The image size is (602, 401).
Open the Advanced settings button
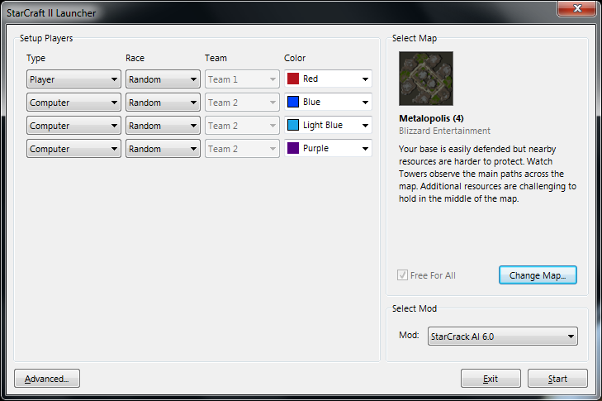[47, 379]
